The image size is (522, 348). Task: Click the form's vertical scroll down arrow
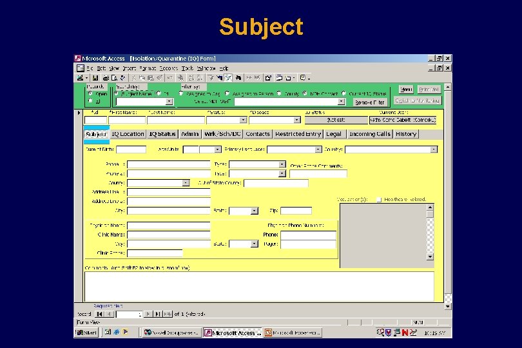point(448,306)
